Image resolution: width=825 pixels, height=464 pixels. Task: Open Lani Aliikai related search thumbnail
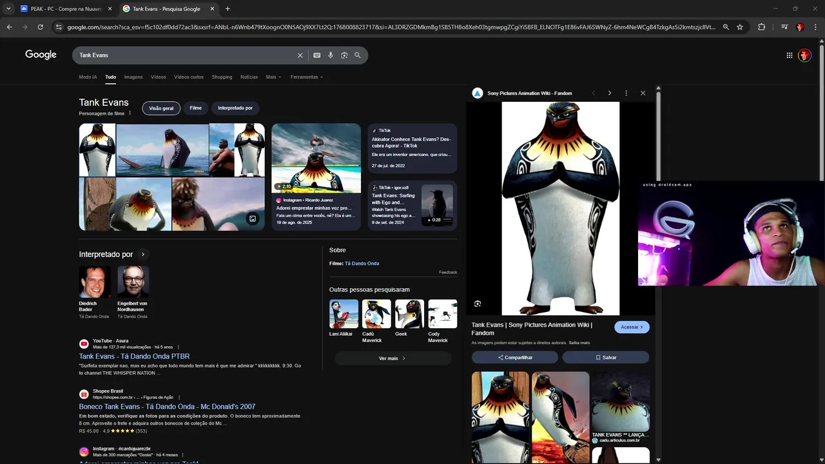click(344, 314)
